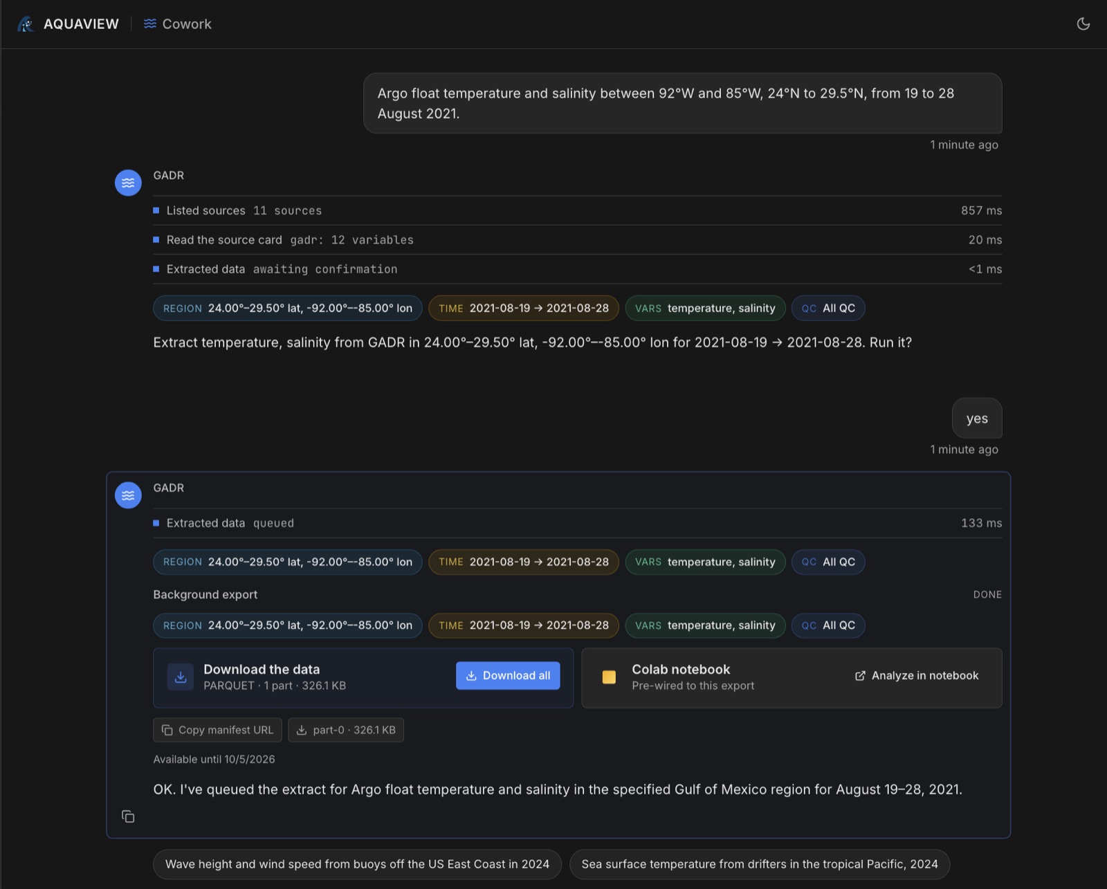The image size is (1107, 889).
Task: Click the download icon beside Download the data
Action: tap(181, 677)
